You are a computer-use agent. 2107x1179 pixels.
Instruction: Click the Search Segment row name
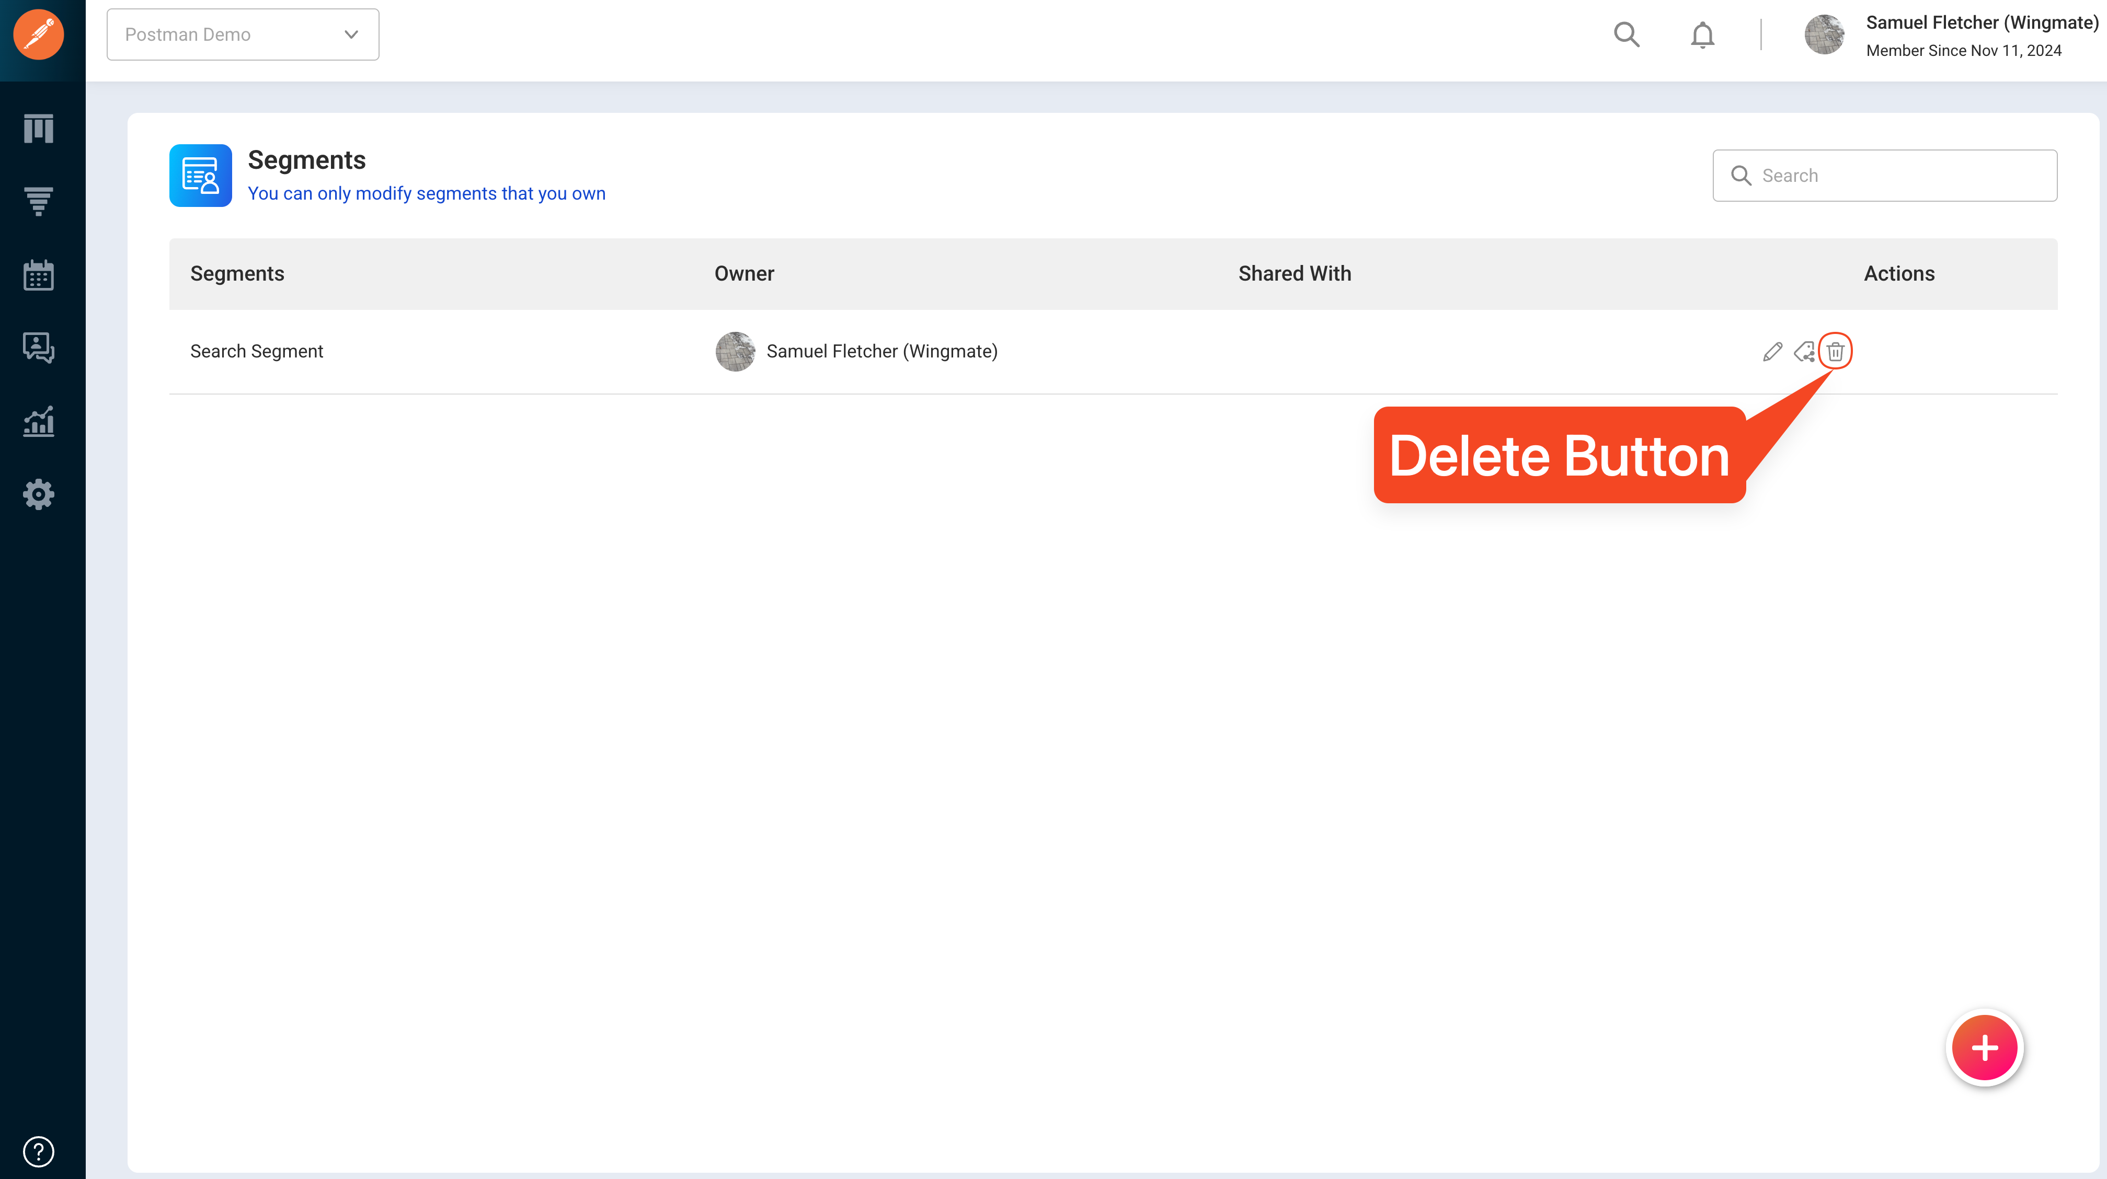tap(257, 352)
